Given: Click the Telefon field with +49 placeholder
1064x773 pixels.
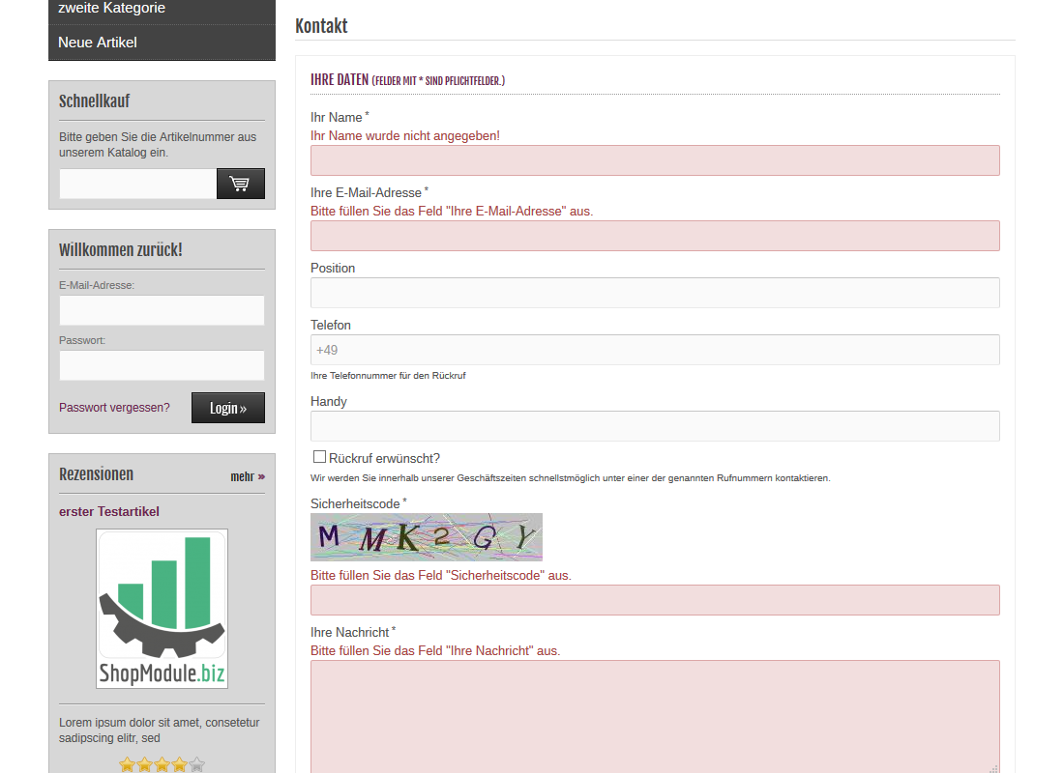Looking at the screenshot, I should click(655, 350).
